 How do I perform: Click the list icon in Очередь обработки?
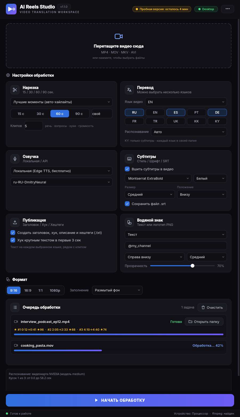click(x=15, y=307)
